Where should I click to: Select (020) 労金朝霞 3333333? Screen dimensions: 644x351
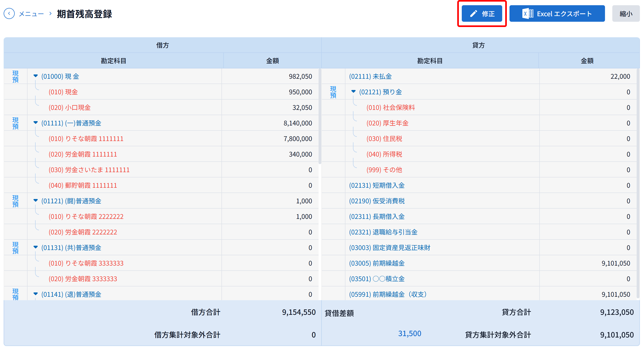(x=83, y=279)
